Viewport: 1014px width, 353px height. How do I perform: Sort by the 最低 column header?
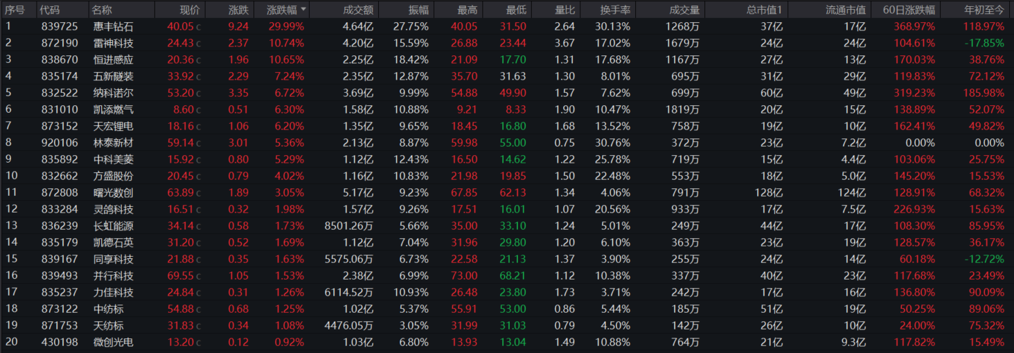(x=516, y=10)
